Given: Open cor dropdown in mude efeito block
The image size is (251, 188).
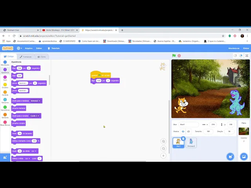Looking at the screenshot, I should pyautogui.click(x=34, y=151).
